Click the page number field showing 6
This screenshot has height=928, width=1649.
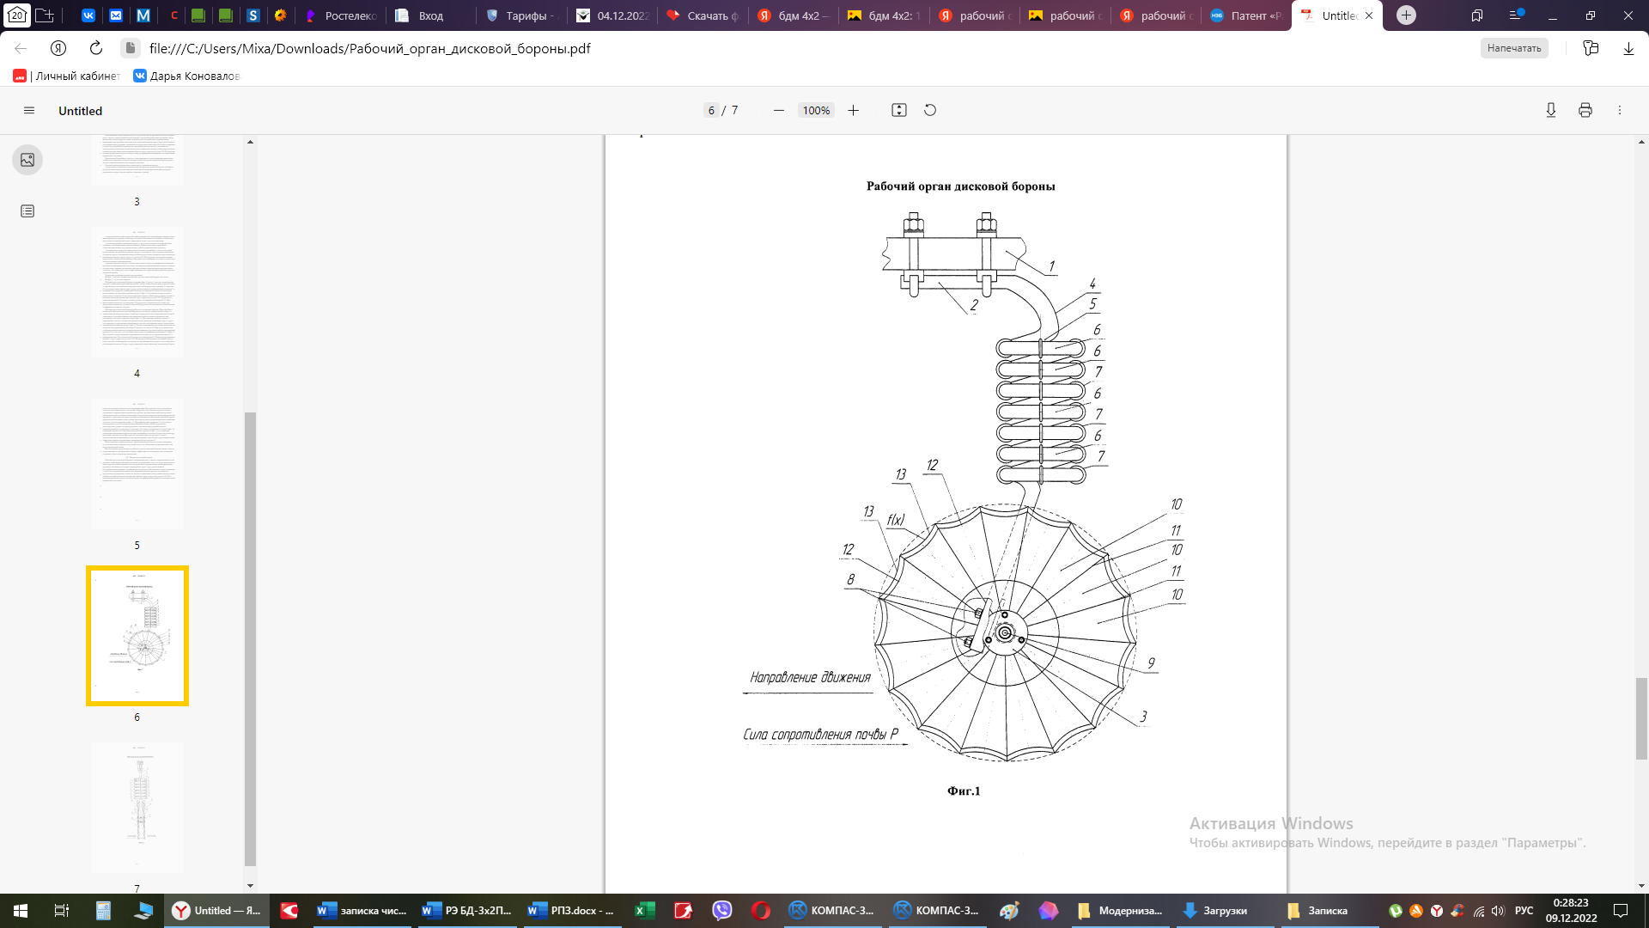click(x=711, y=111)
